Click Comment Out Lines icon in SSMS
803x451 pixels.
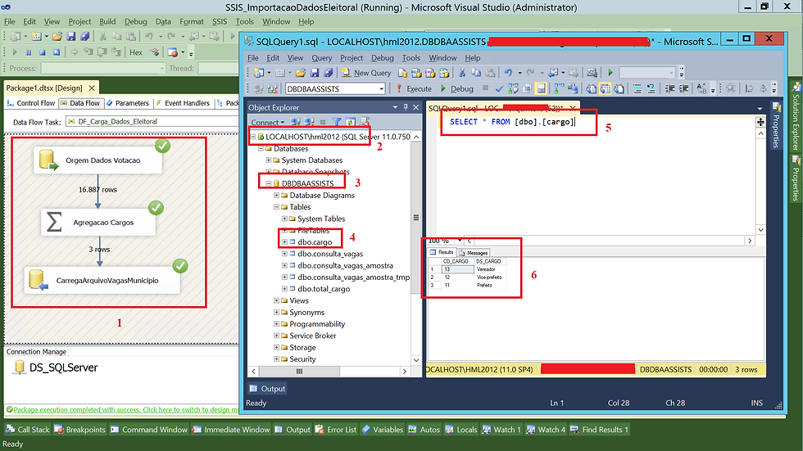[x=637, y=89]
